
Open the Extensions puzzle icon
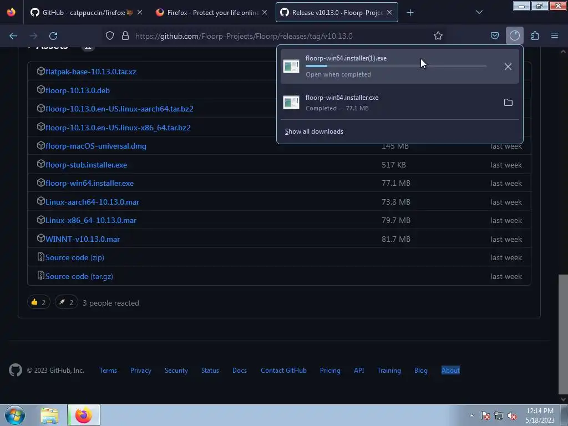(535, 35)
